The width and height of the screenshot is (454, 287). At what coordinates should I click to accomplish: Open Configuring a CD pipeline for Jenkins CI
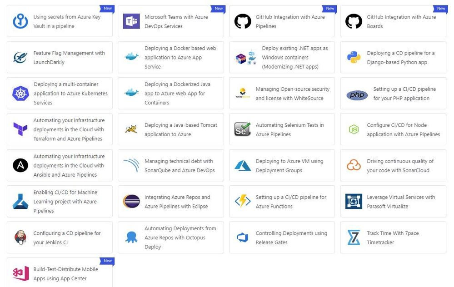click(60, 237)
